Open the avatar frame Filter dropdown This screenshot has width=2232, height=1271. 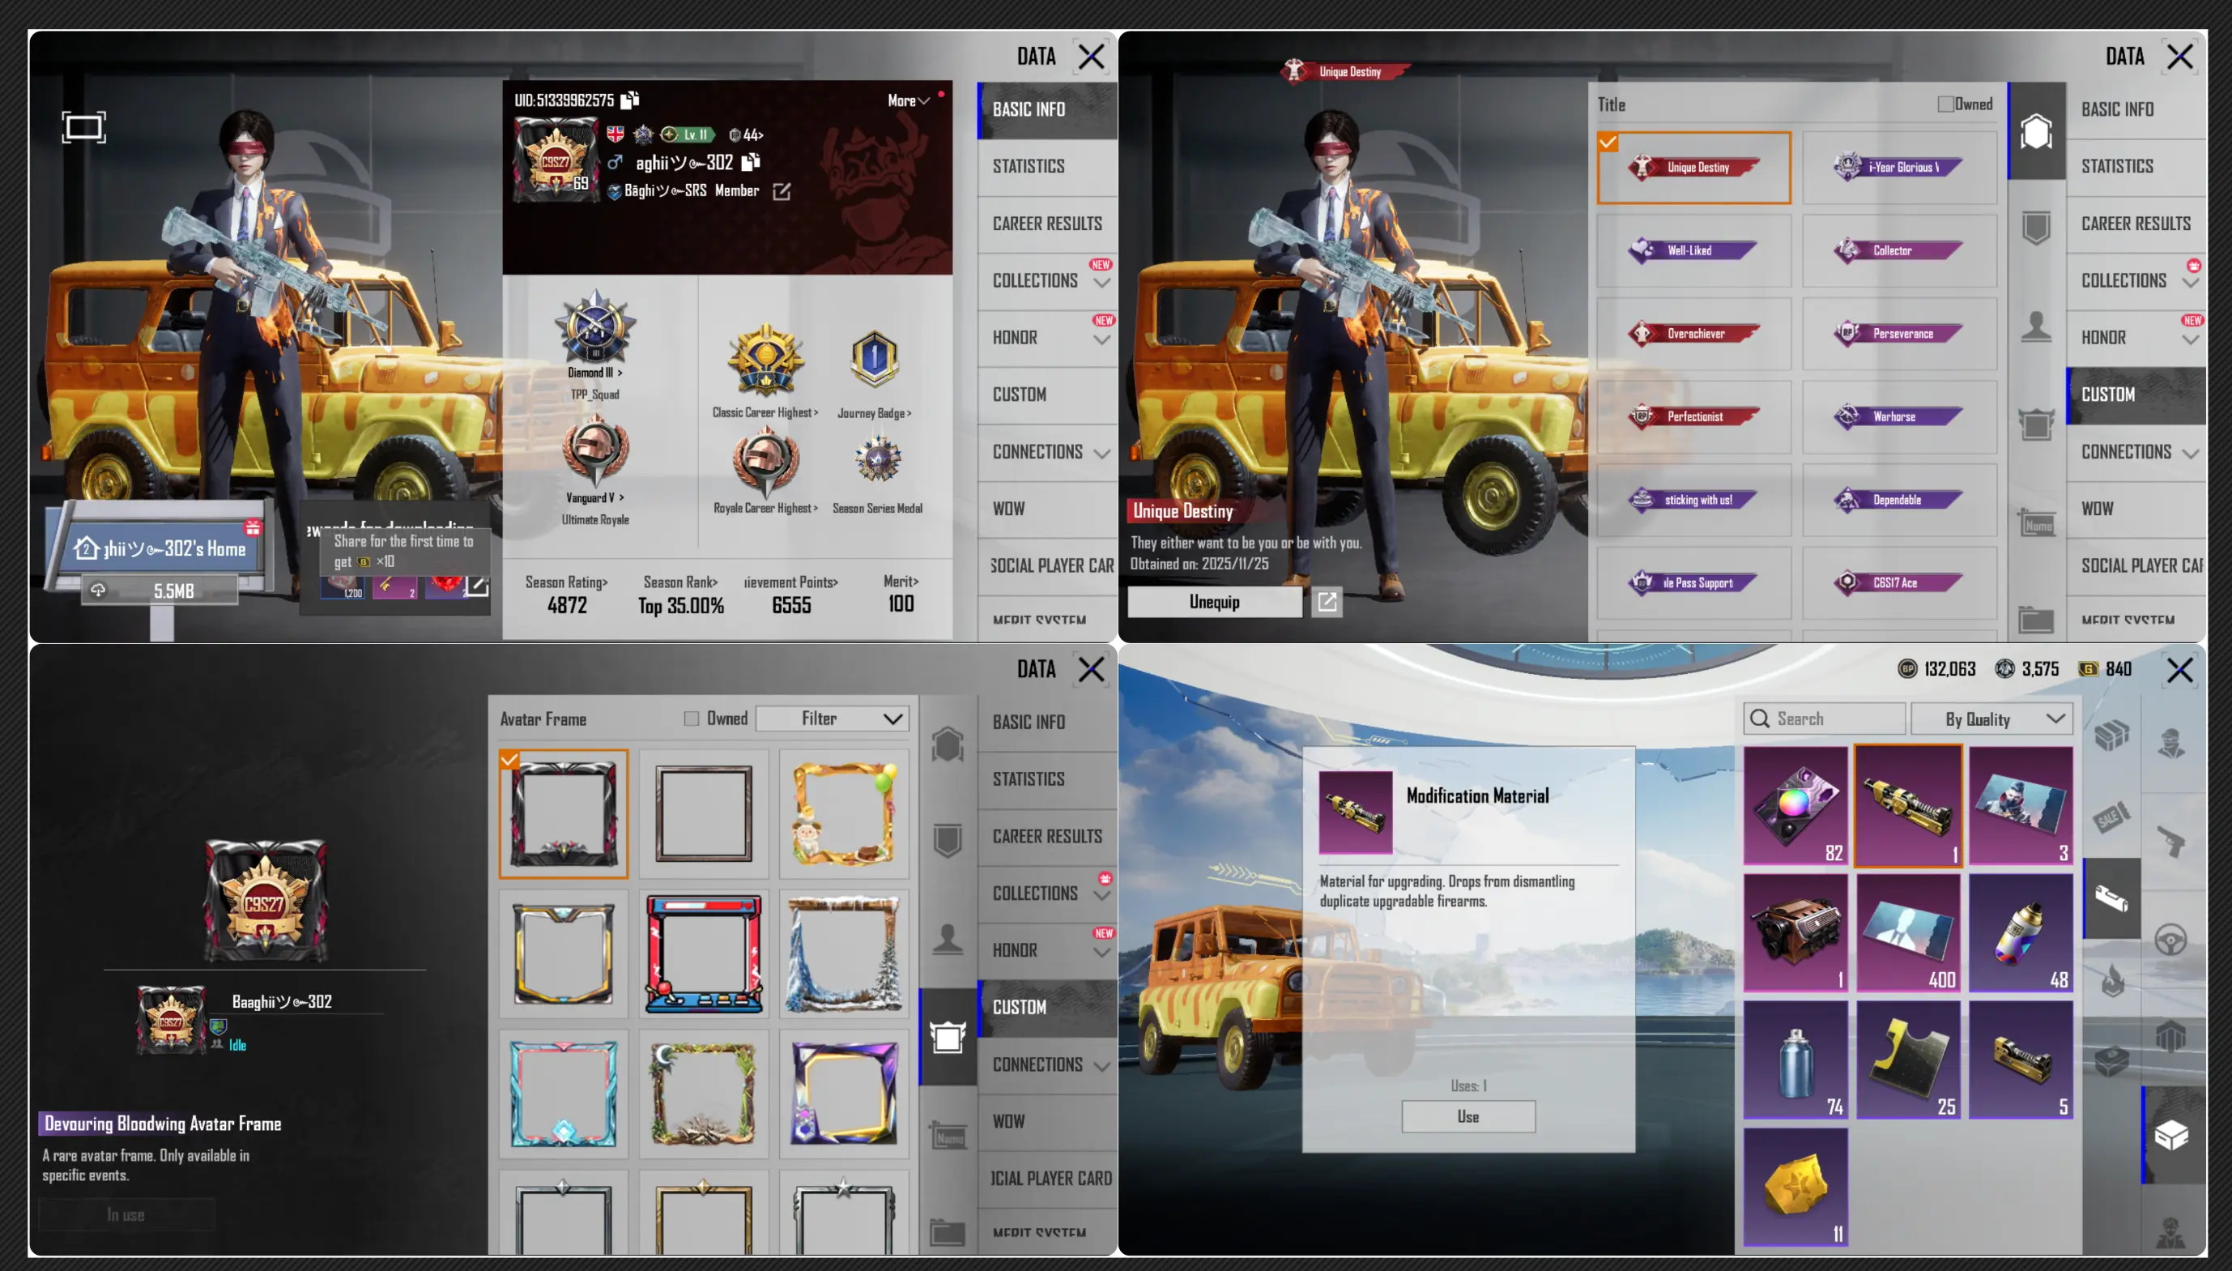point(833,719)
